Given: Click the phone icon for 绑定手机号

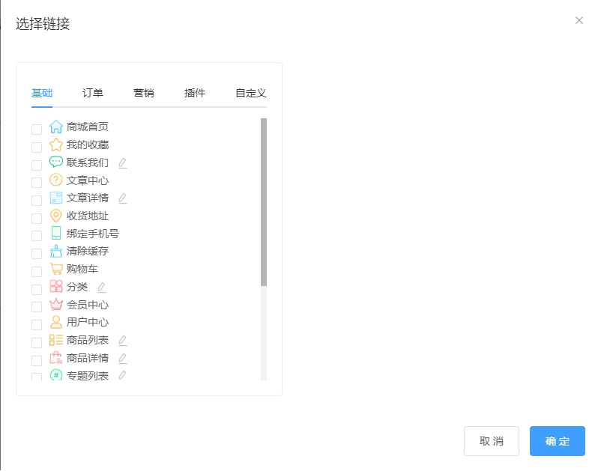Looking at the screenshot, I should 56,233.
